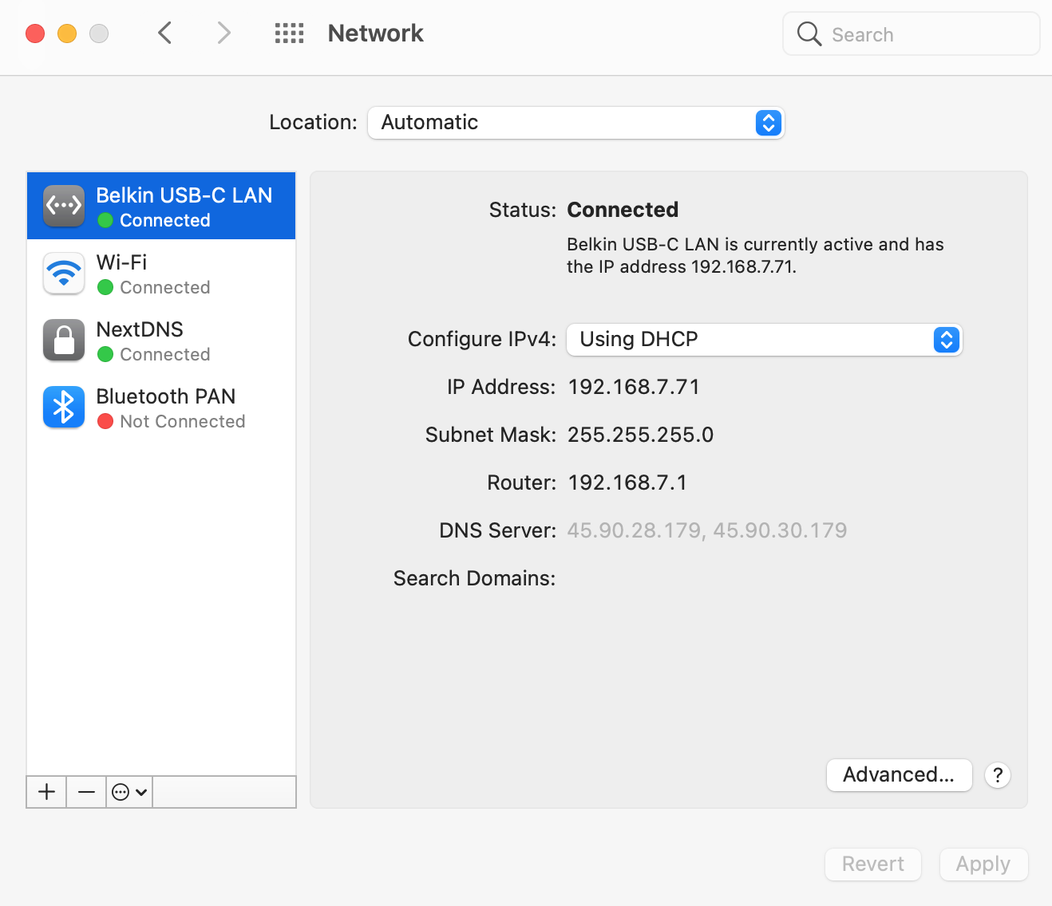Screen dimensions: 1052x906
Task: Select the NextDNS lock icon
Action: [64, 341]
